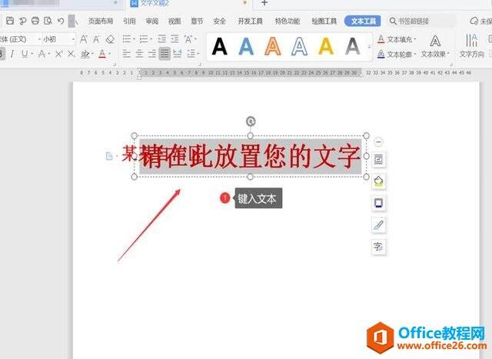Toggle center alignment
492x359 pixels.
tap(139, 54)
